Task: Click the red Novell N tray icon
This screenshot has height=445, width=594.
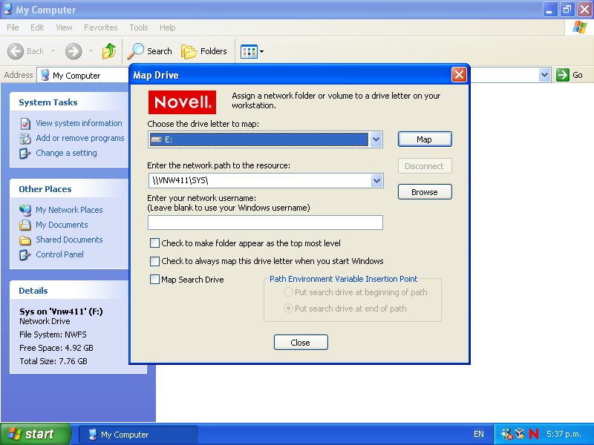Action: pos(534,434)
